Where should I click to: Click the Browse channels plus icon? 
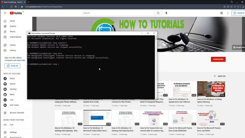5,113
